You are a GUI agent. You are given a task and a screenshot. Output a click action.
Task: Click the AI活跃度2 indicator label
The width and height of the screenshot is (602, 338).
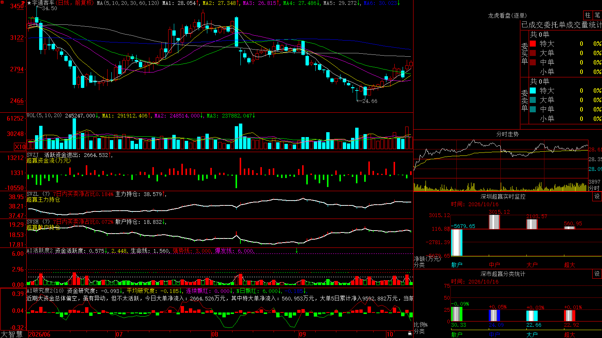pyautogui.click(x=40, y=250)
